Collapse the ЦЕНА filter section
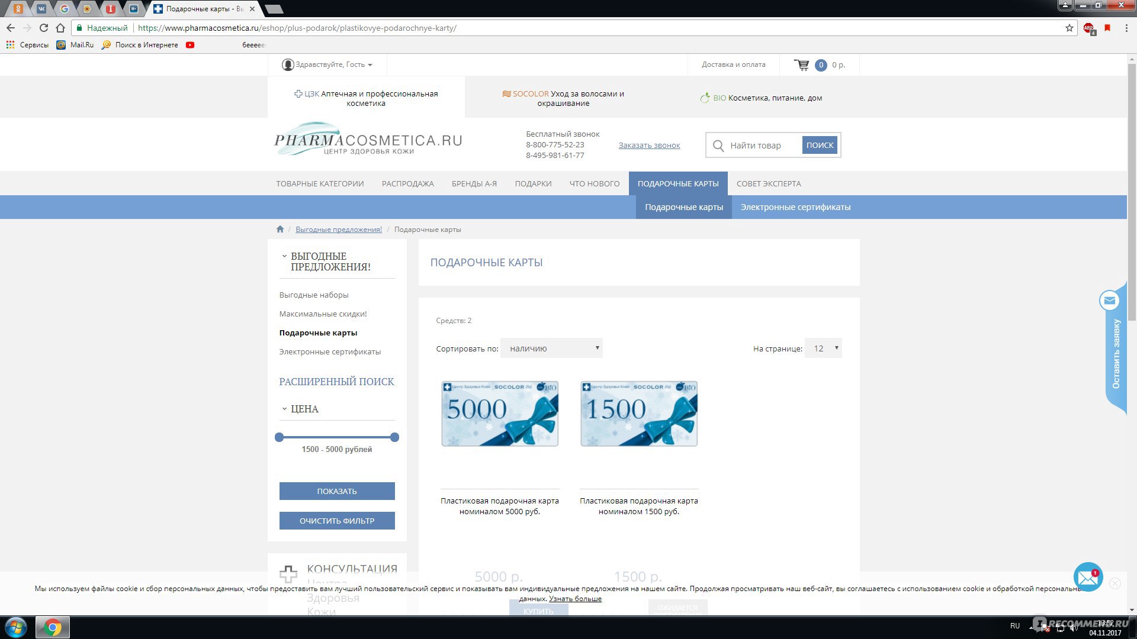This screenshot has width=1137, height=639. 284,409
